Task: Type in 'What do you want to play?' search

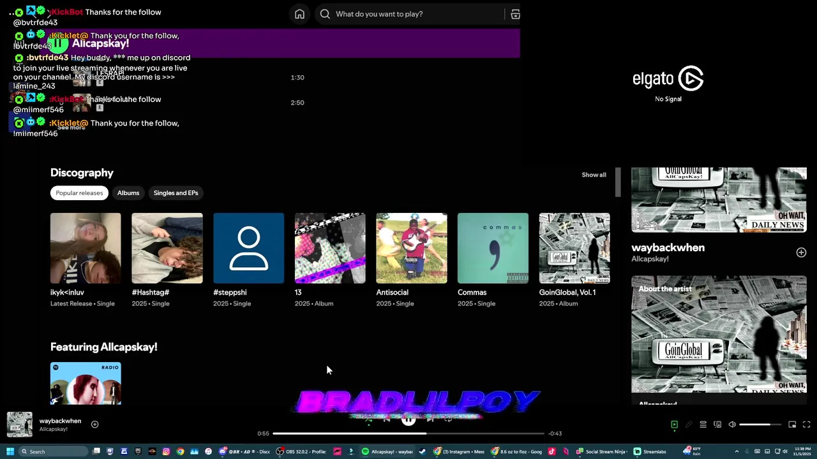Action: [x=418, y=14]
